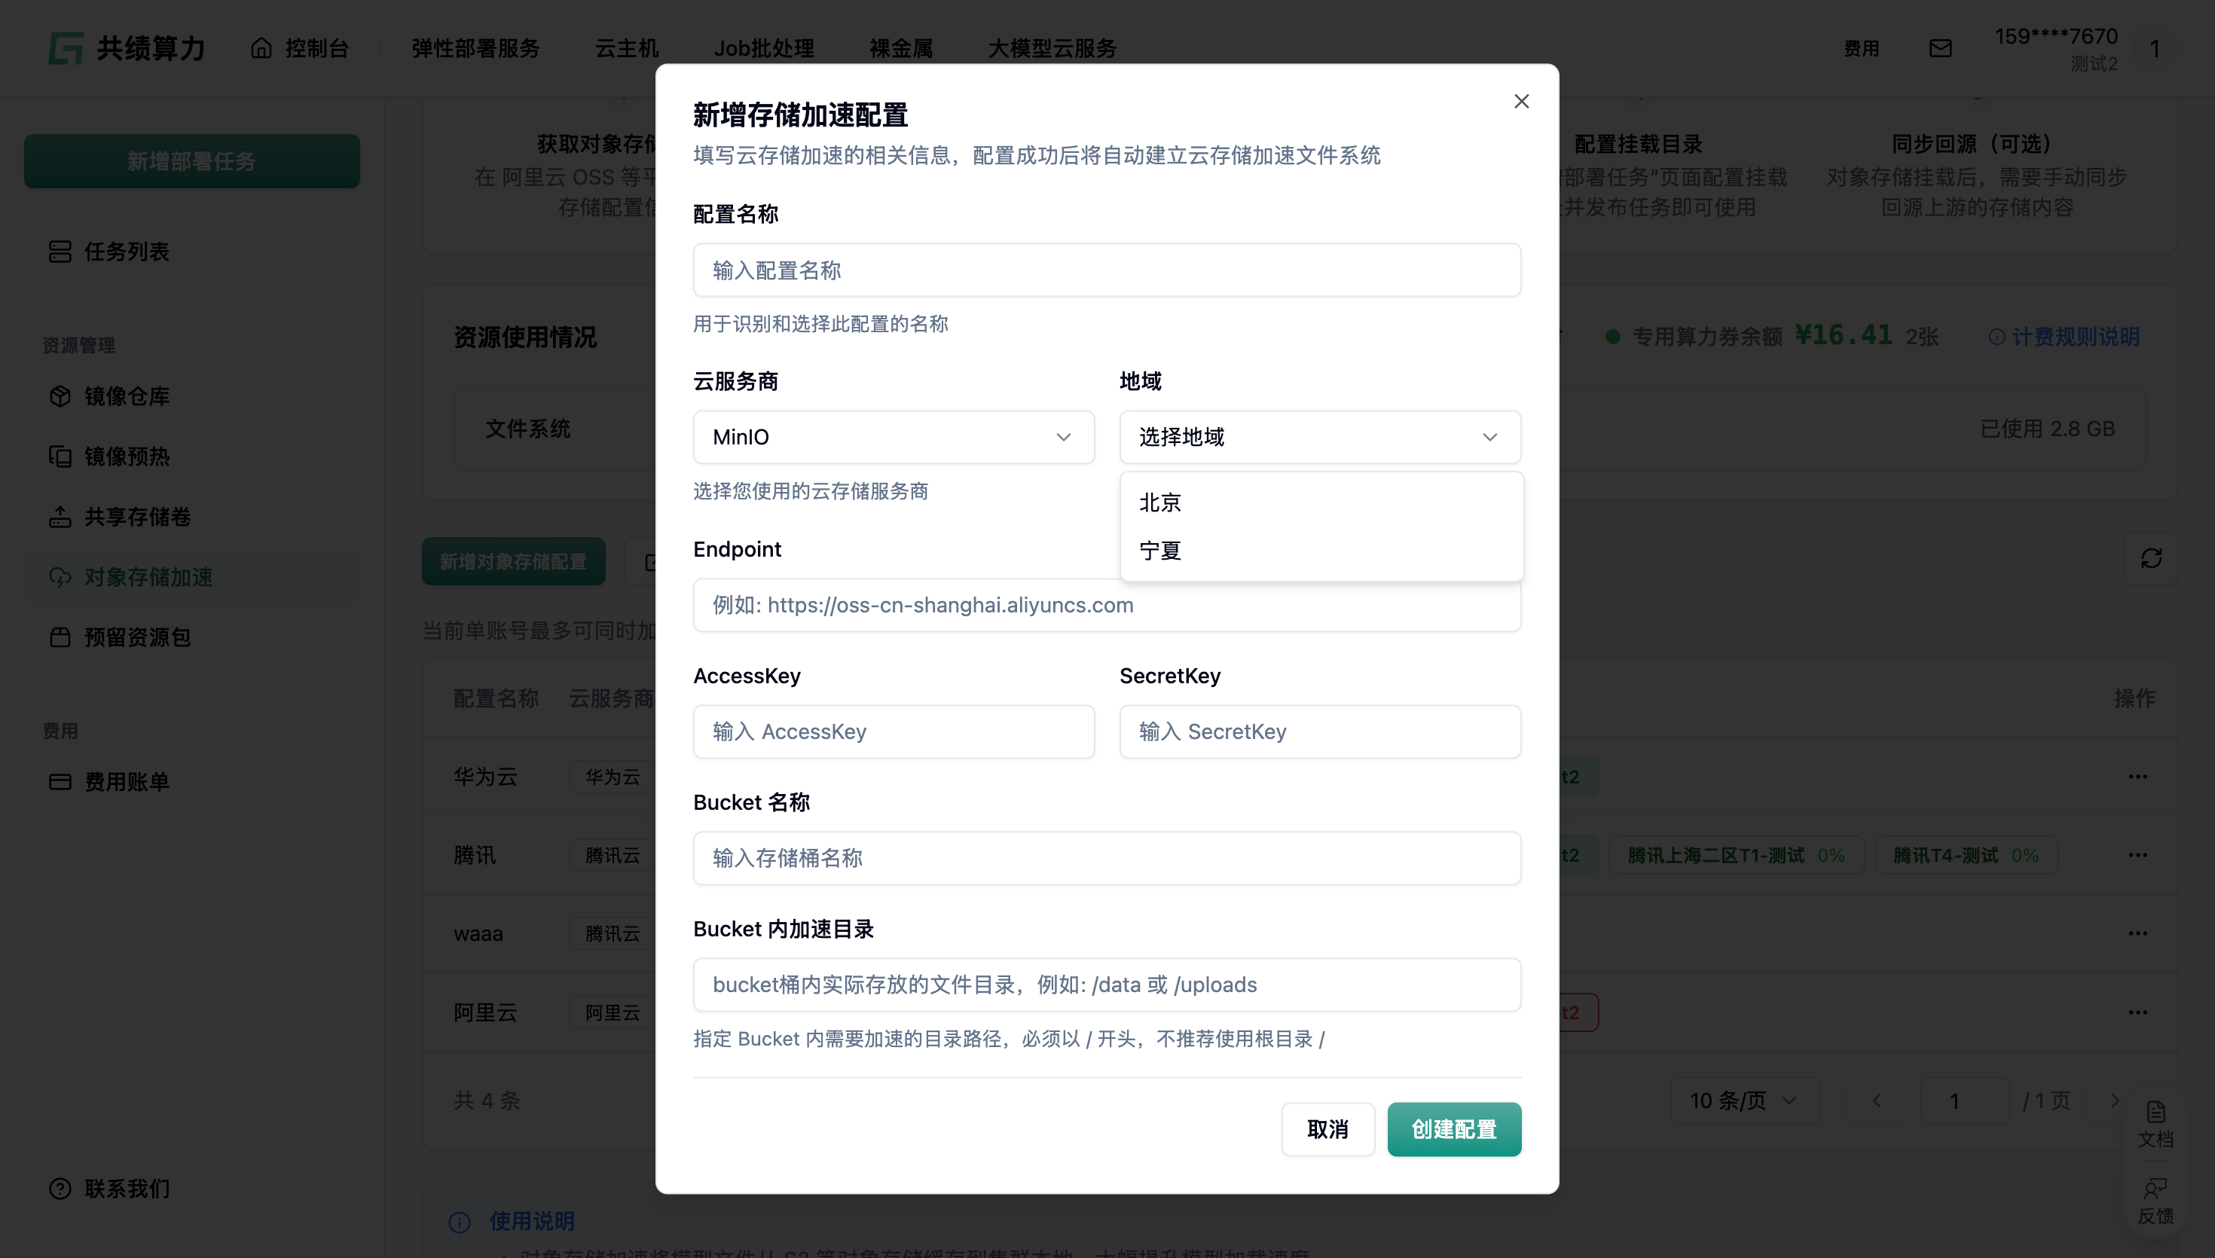Open the more actions for 阿里云 row
Image resolution: width=2215 pixels, height=1258 pixels.
point(2138,1012)
